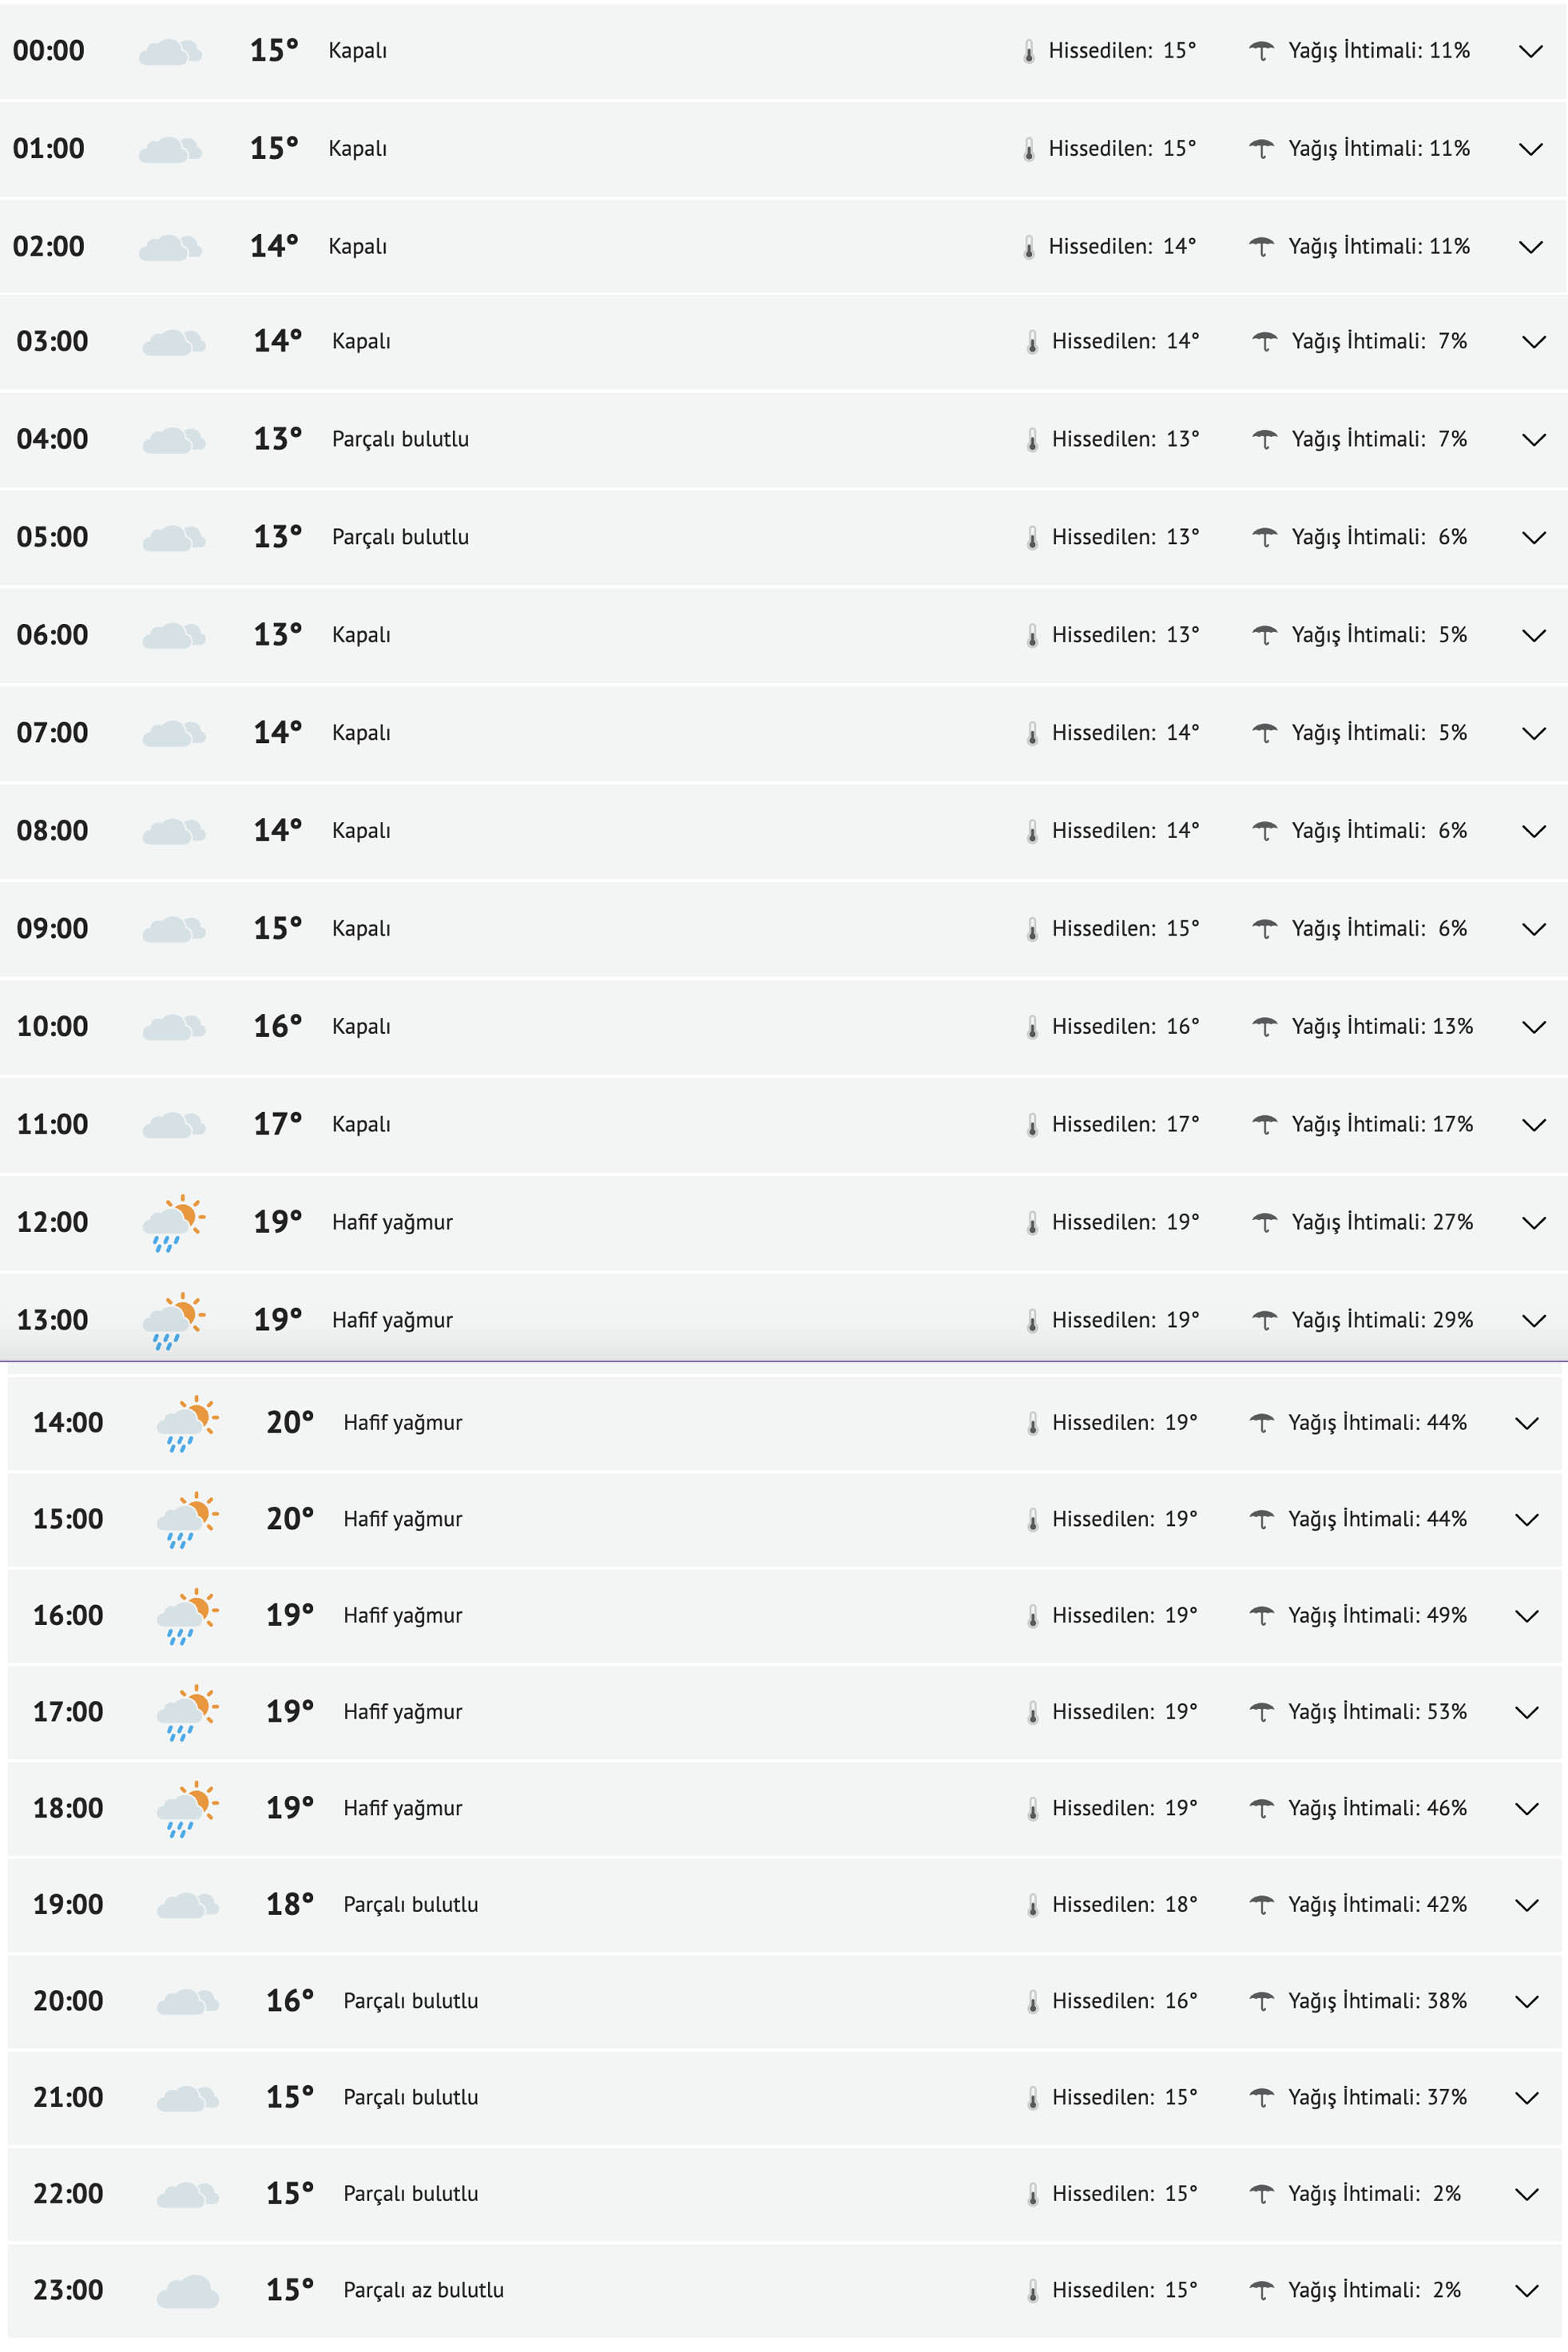Expand the 13:00 forecast row chevron

click(x=1533, y=1321)
